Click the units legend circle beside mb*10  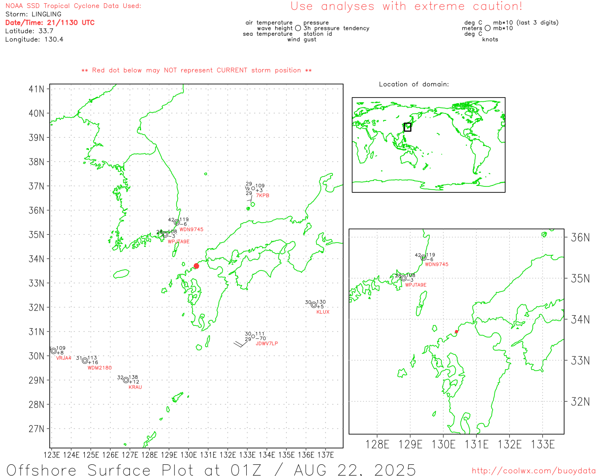488,28
